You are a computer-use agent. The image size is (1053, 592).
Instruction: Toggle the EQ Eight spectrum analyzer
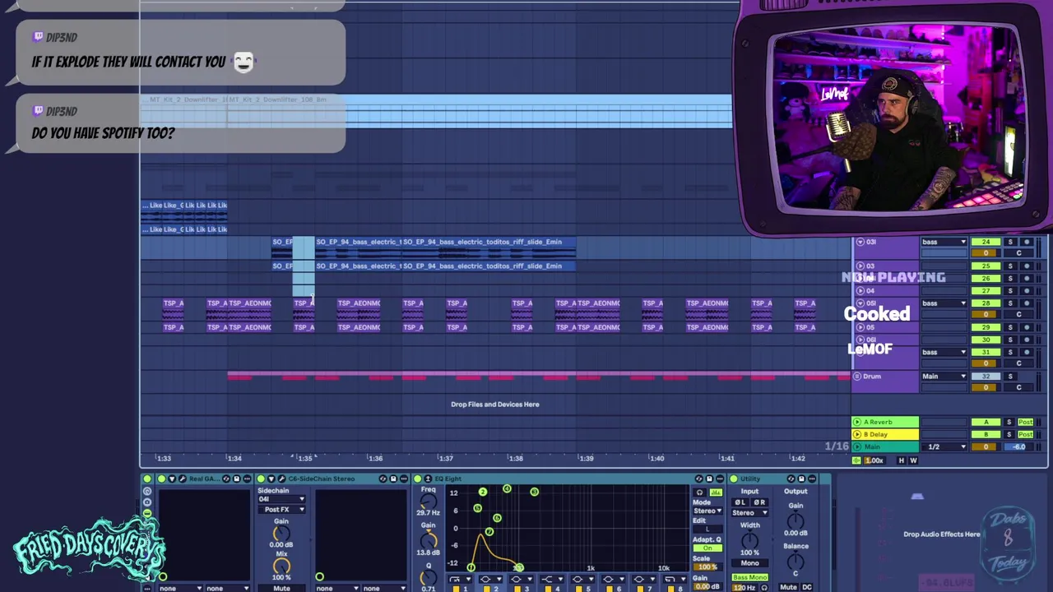[x=716, y=492]
